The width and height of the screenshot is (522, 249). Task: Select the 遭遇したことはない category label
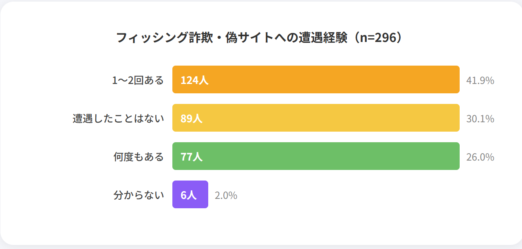(118, 119)
